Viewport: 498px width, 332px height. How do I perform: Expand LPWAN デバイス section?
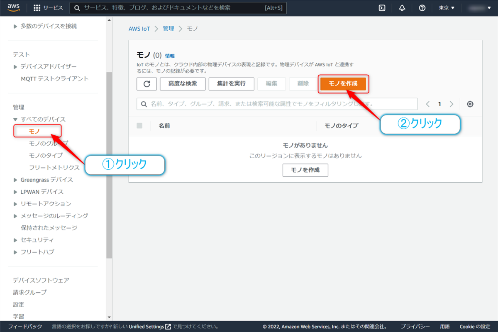(16, 192)
